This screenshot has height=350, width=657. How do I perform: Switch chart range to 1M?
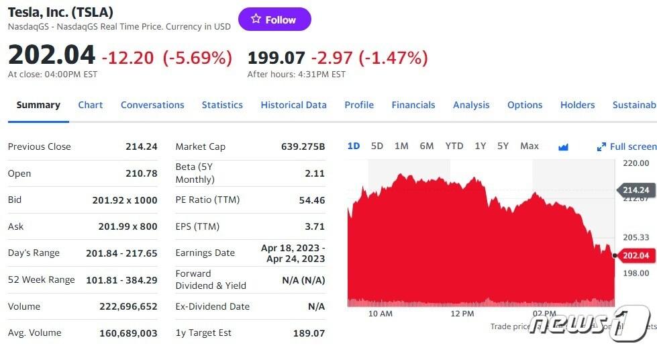click(401, 146)
